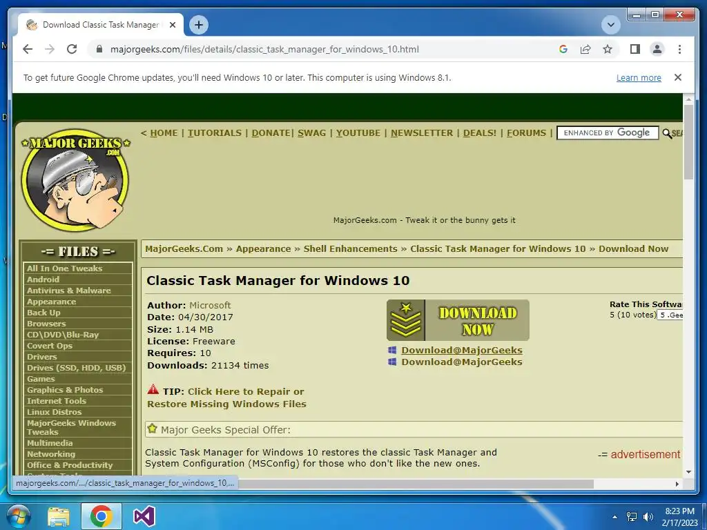Click the DOWNLOAD NOW button
The image size is (707, 530).
[458, 320]
